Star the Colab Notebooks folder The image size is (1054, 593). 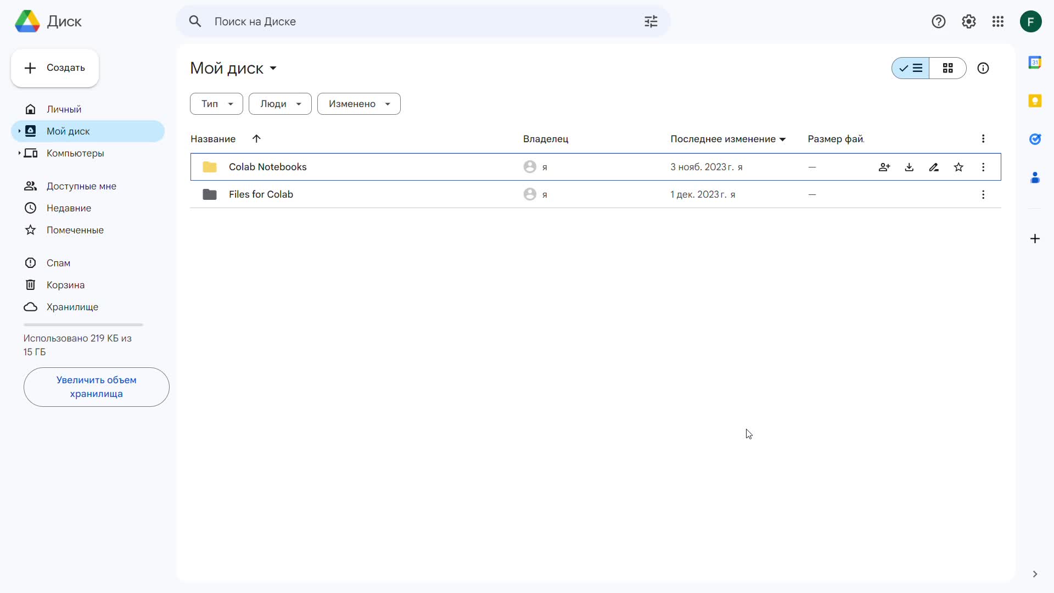click(x=958, y=167)
